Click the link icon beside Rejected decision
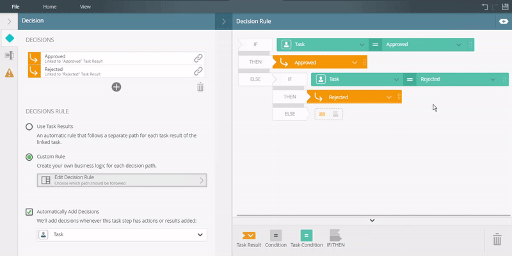Screen dimensions: 512x256 point(198,71)
